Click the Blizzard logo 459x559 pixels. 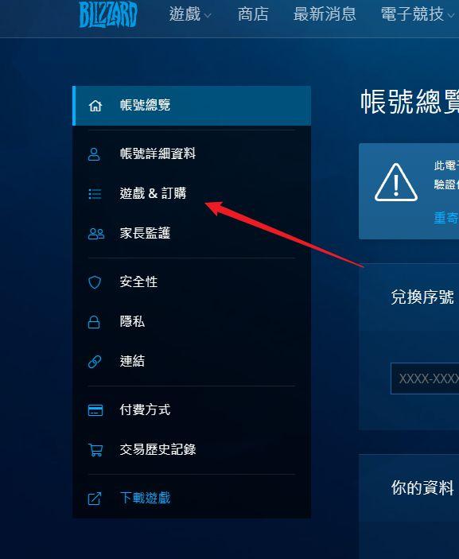coord(108,14)
